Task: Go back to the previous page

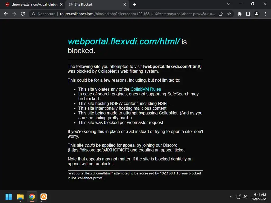Action: 6,14
